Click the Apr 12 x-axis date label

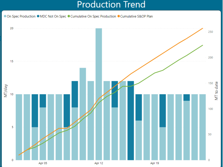tap(99, 163)
